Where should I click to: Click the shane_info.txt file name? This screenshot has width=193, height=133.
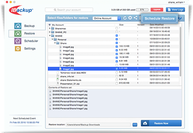pyautogui.click(x=67, y=76)
